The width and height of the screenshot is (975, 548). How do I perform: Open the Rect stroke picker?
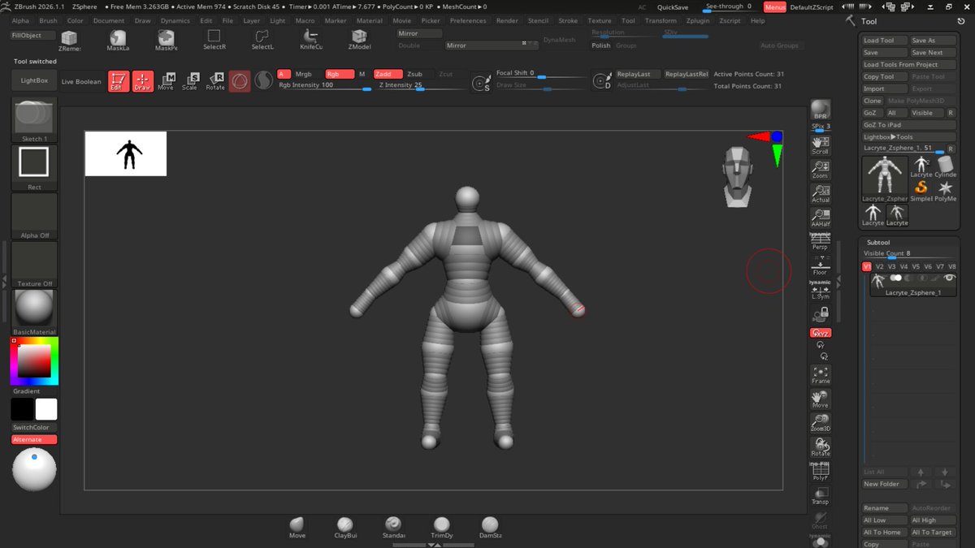(x=34, y=168)
